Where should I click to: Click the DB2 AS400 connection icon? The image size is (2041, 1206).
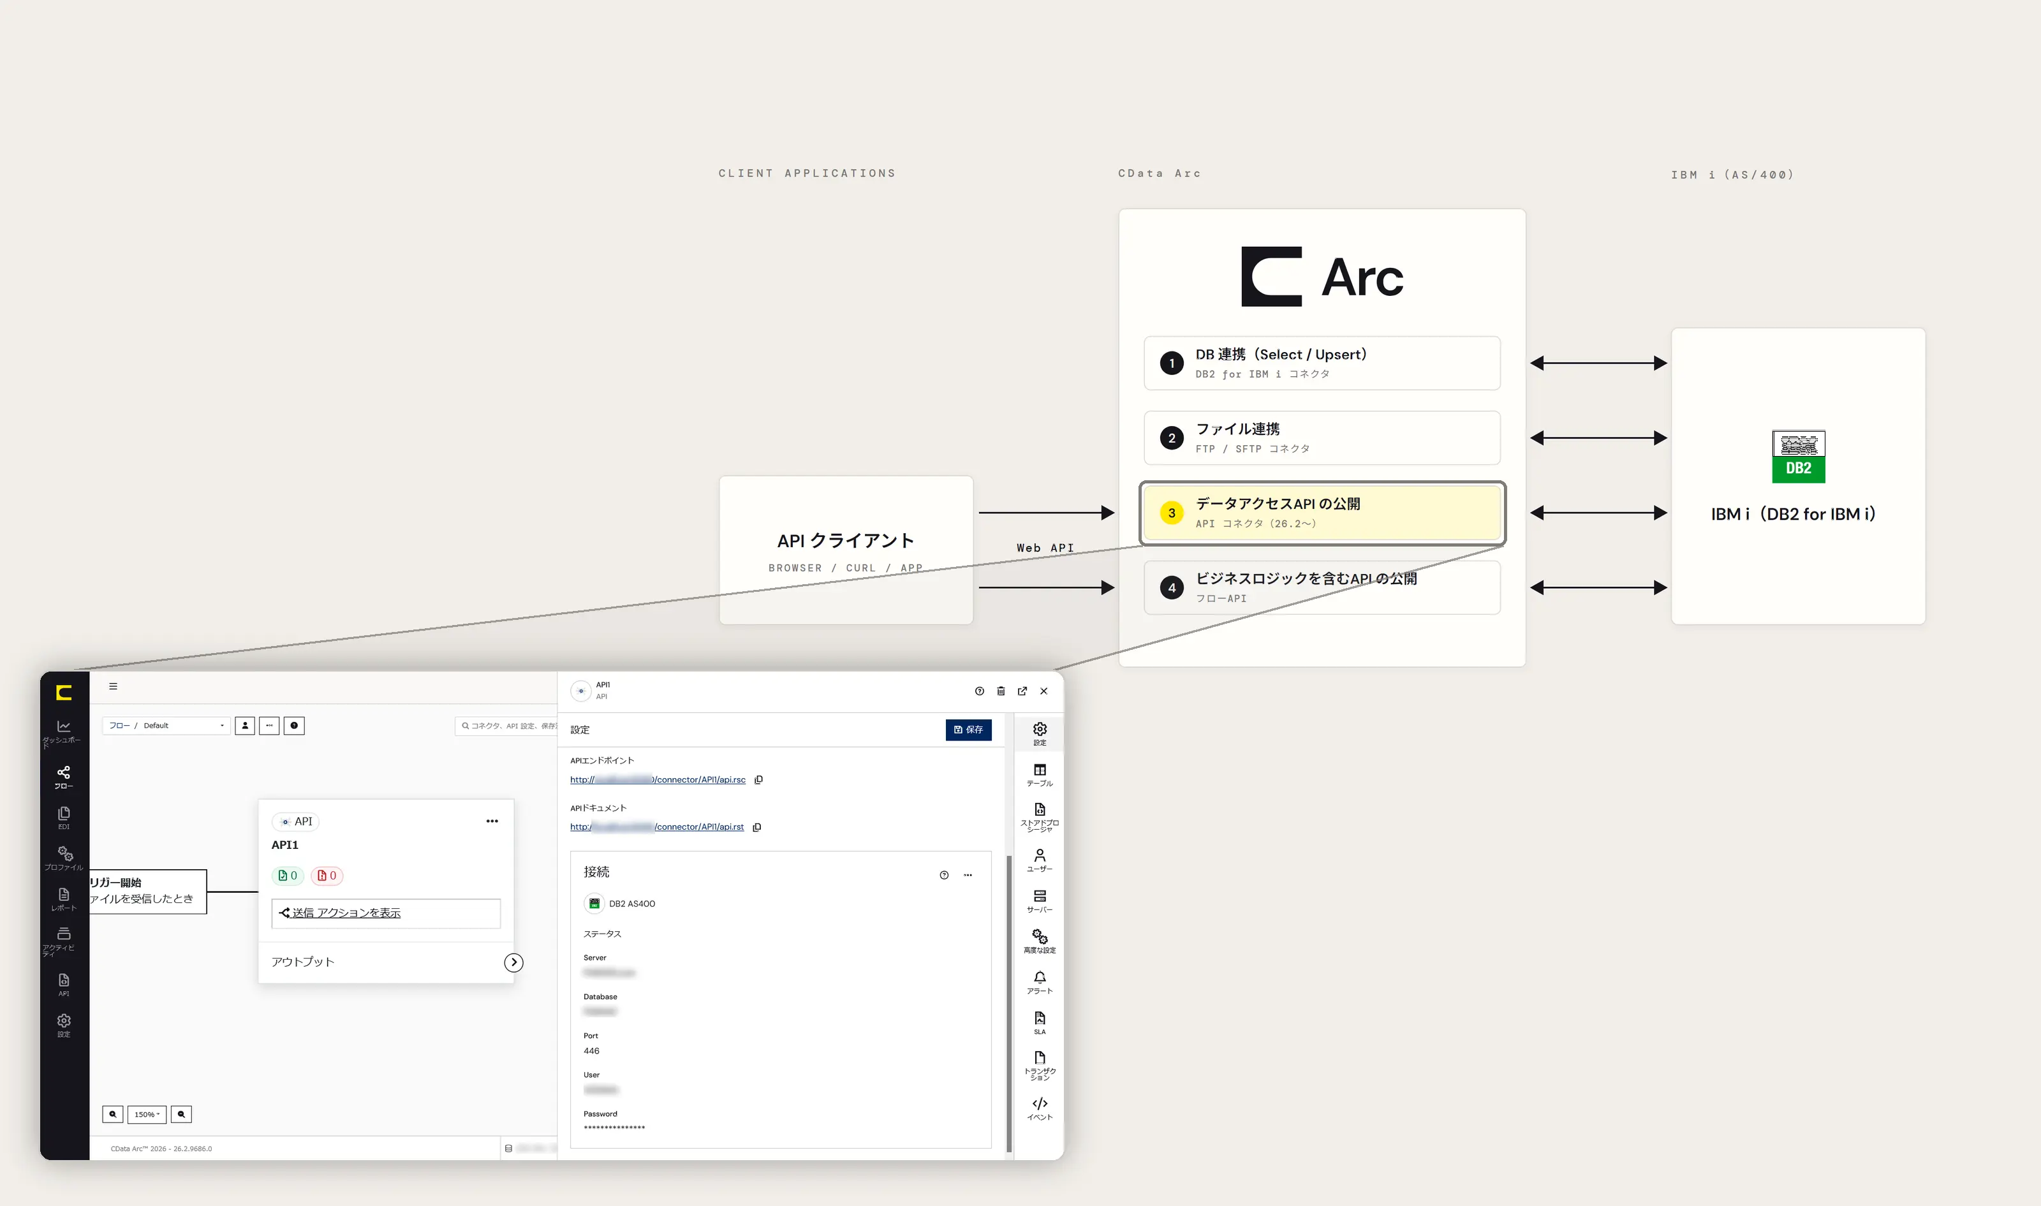pyautogui.click(x=594, y=904)
